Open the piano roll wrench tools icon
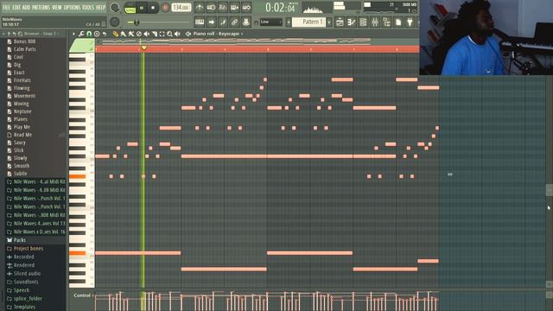 coord(81,34)
